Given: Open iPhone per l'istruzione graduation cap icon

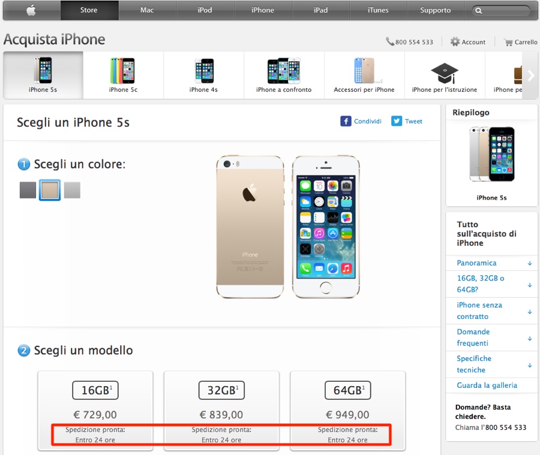Looking at the screenshot, I should [x=444, y=73].
